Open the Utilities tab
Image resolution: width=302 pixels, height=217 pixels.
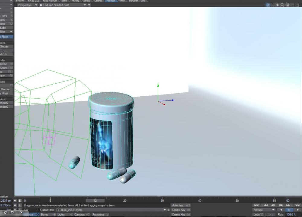coord(98,1)
